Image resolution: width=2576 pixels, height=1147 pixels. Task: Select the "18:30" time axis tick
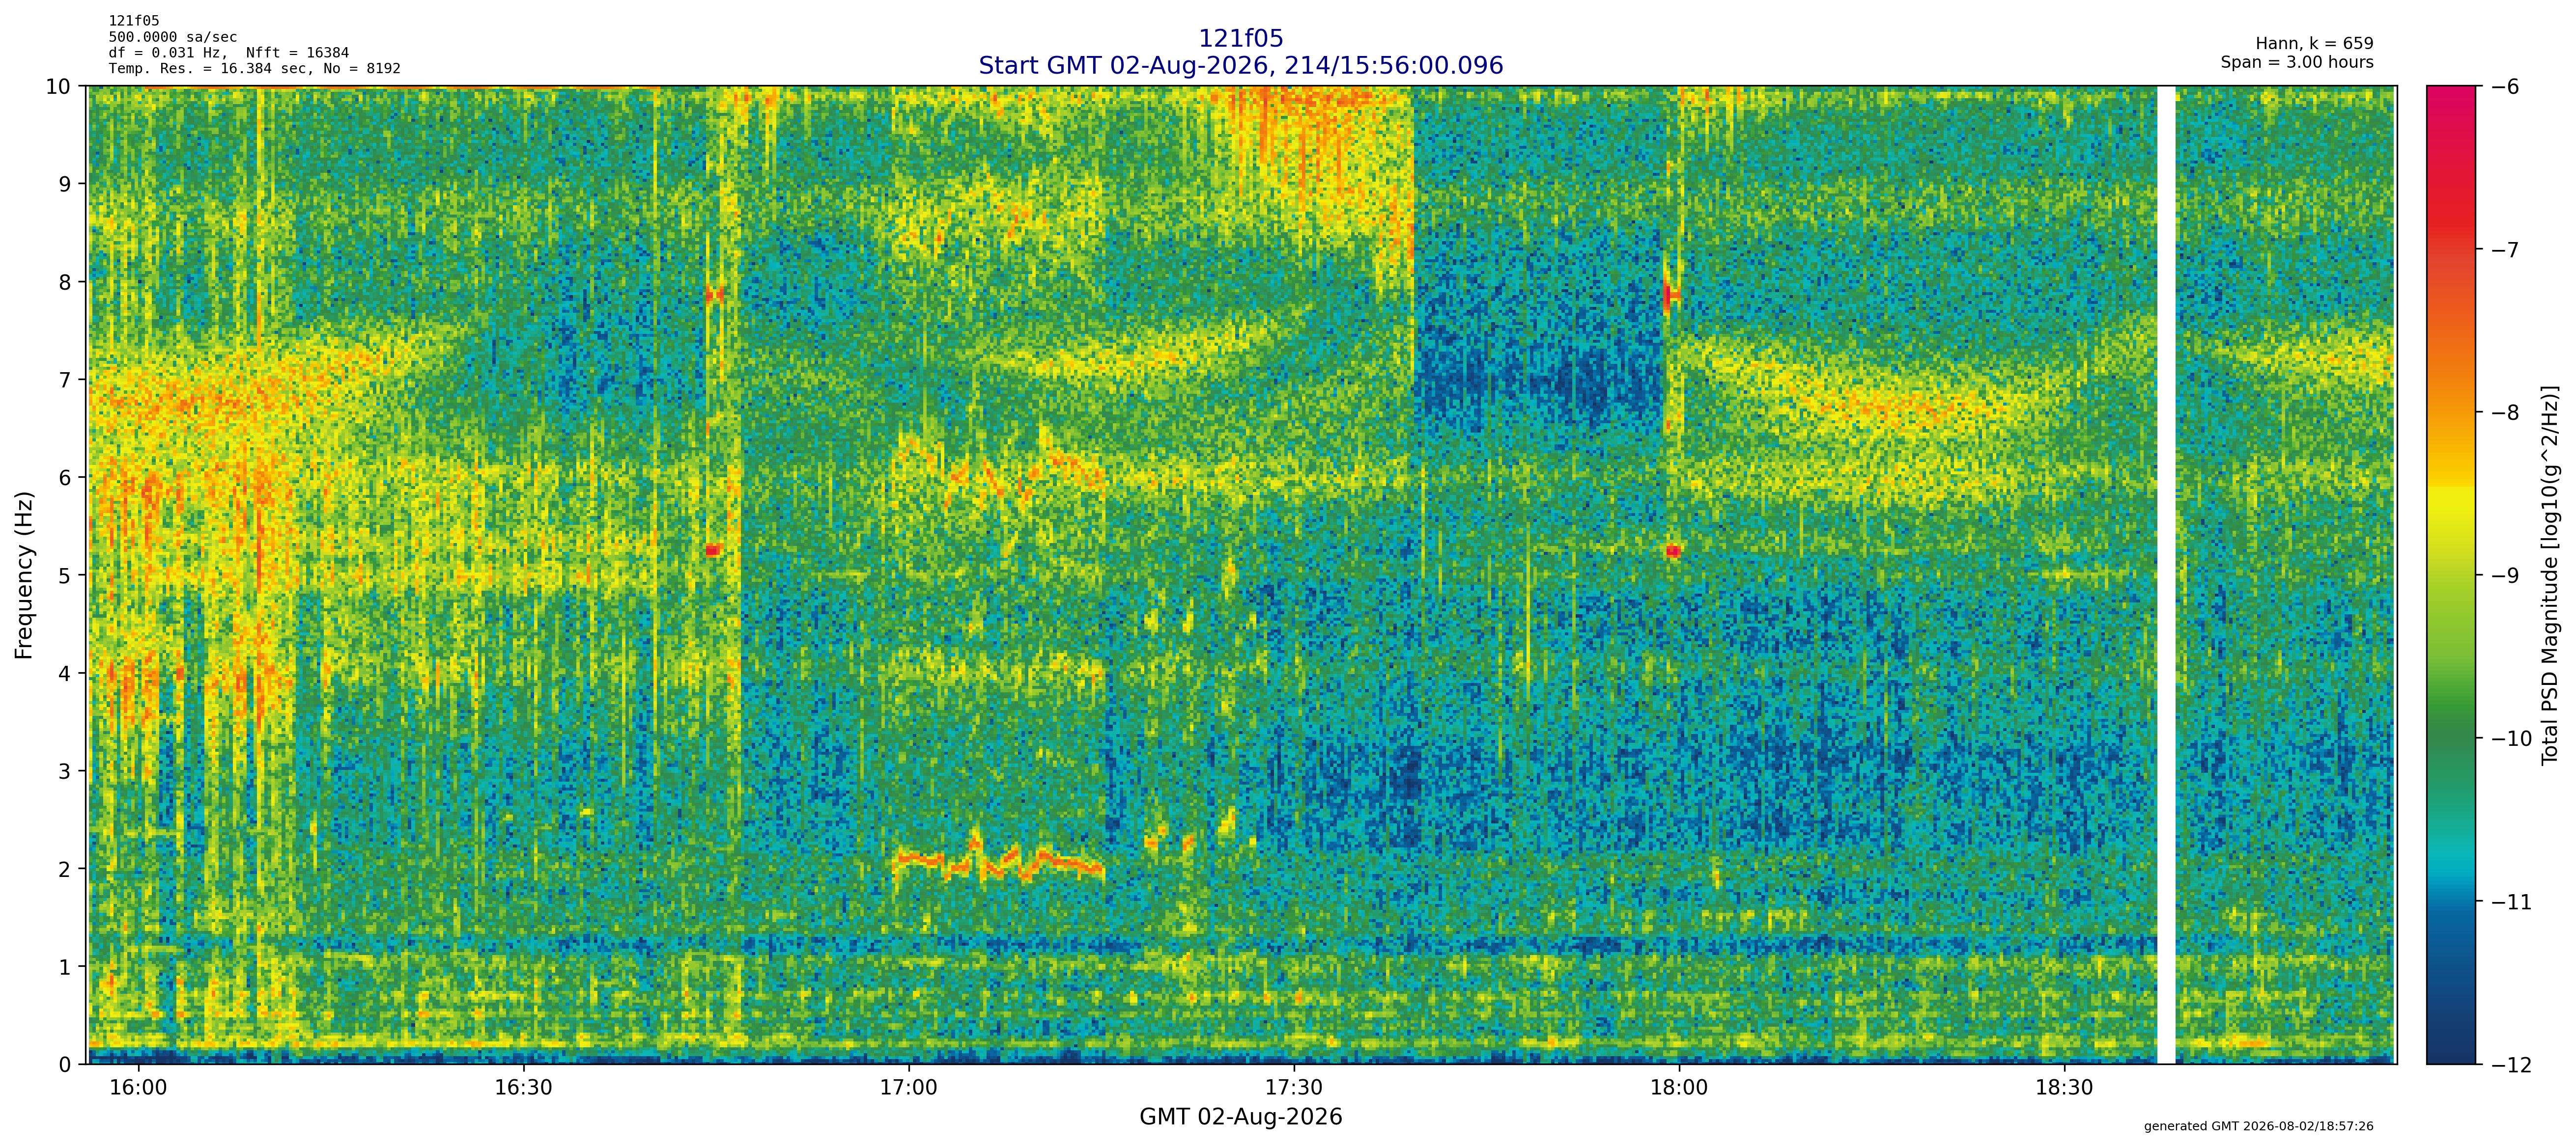[x=2064, y=1087]
